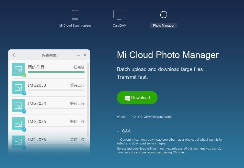Click the 已完成 status of 我的作品
The width and height of the screenshot is (244, 168).
click(x=79, y=67)
